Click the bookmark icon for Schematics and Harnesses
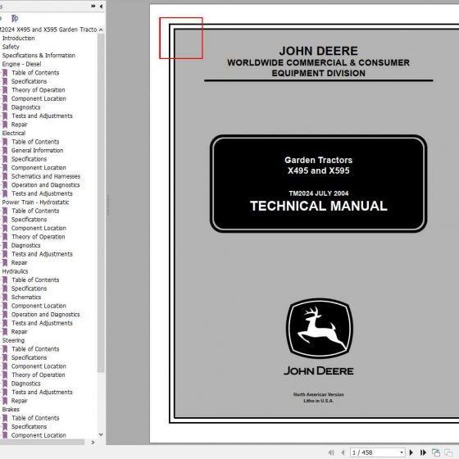 coord(5,176)
